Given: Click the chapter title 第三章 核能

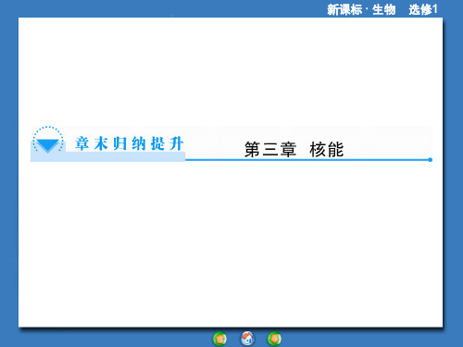Looking at the screenshot, I should (x=294, y=150).
